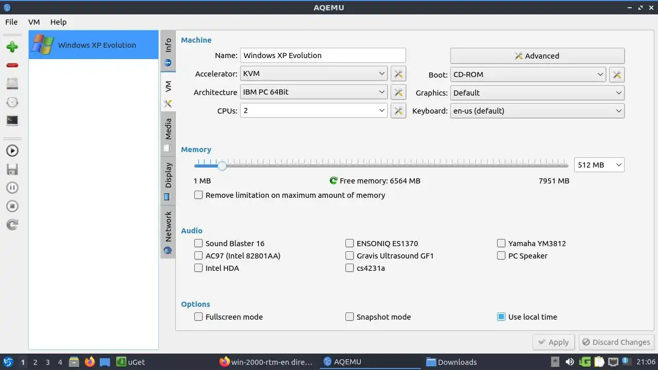Open the Architecture dropdown showing IBM PC 64Bit
658x370 pixels.
[x=314, y=92]
